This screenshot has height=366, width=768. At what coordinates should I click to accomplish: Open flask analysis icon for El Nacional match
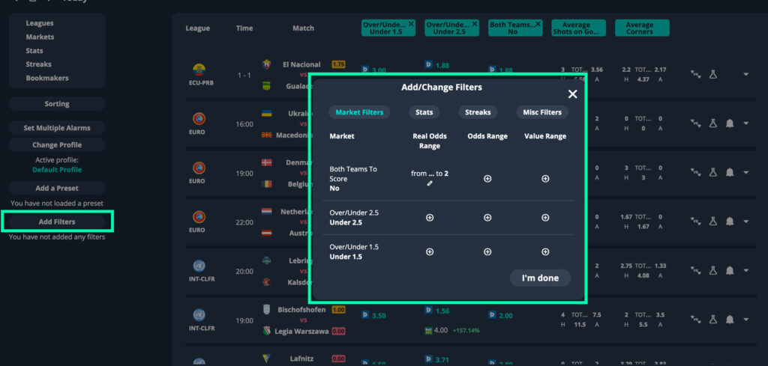(x=713, y=74)
